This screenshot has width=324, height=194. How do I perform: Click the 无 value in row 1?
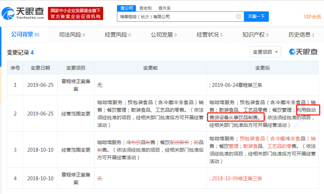[100, 85]
